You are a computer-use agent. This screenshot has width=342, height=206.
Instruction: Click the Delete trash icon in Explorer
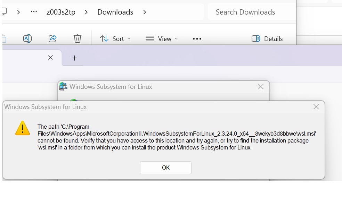click(x=77, y=39)
